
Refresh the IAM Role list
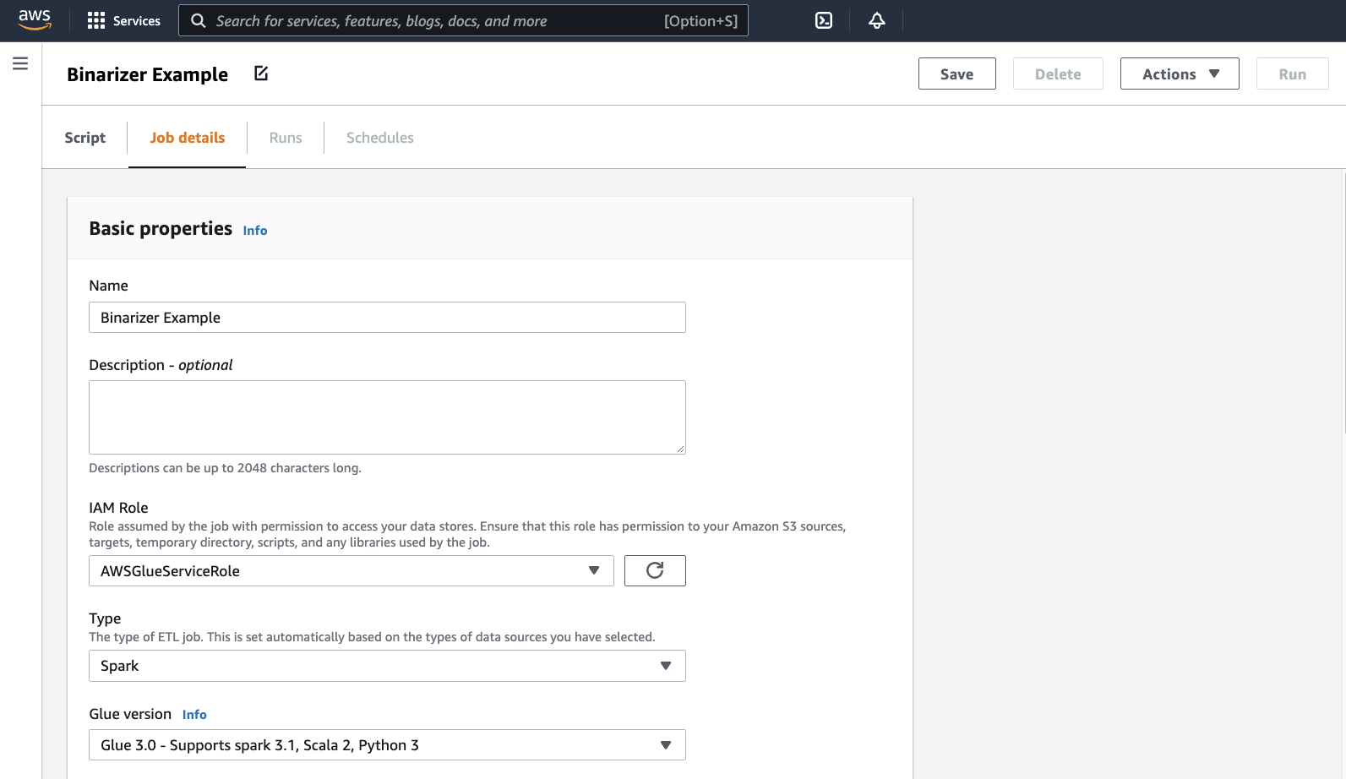coord(655,571)
